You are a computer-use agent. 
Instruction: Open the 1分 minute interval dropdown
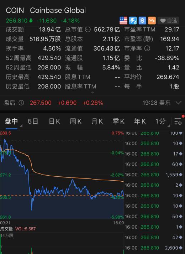point(161,121)
